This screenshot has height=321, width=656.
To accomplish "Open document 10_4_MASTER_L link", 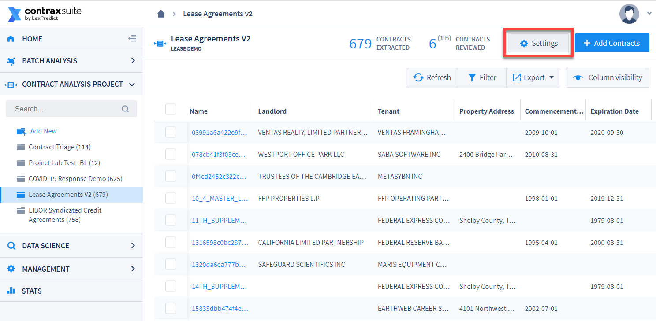I will pos(220,198).
